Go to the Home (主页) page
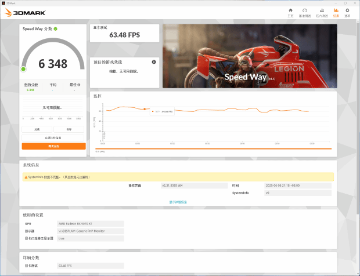This screenshot has width=360, height=276. click(290, 13)
